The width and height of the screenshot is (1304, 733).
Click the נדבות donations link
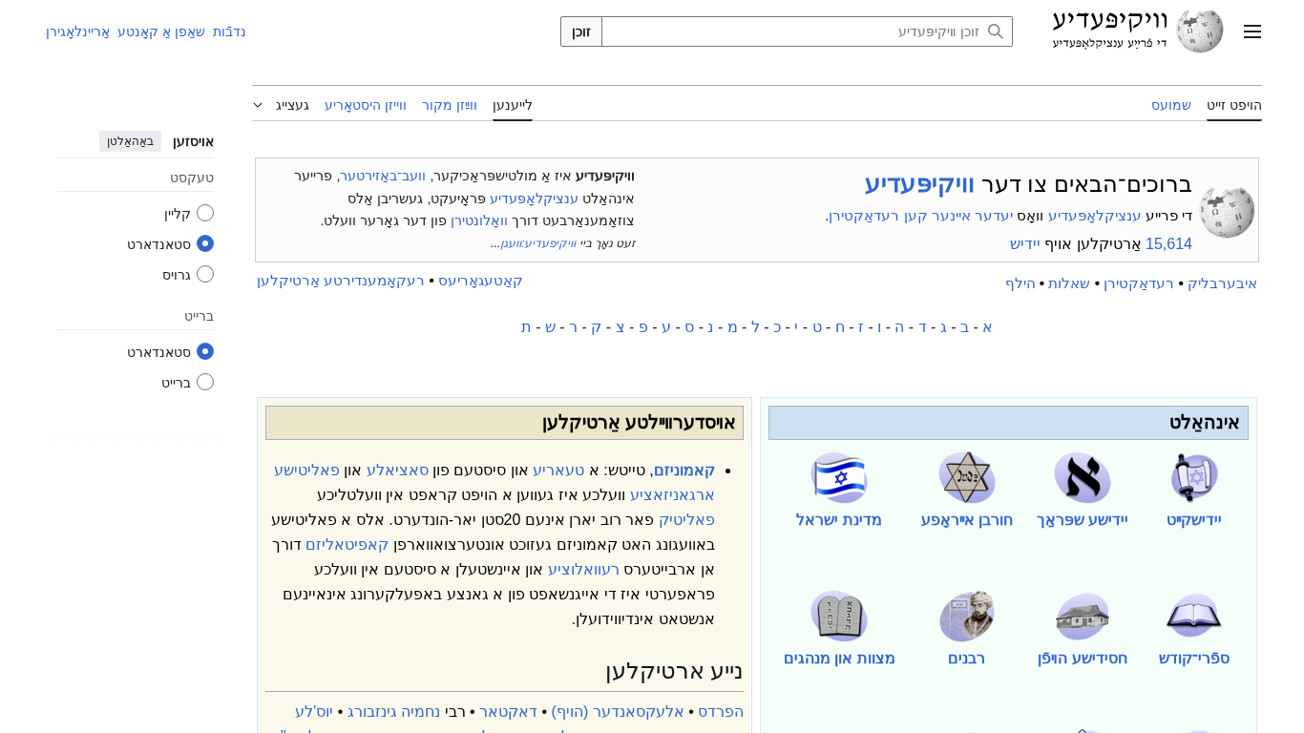pos(229,31)
